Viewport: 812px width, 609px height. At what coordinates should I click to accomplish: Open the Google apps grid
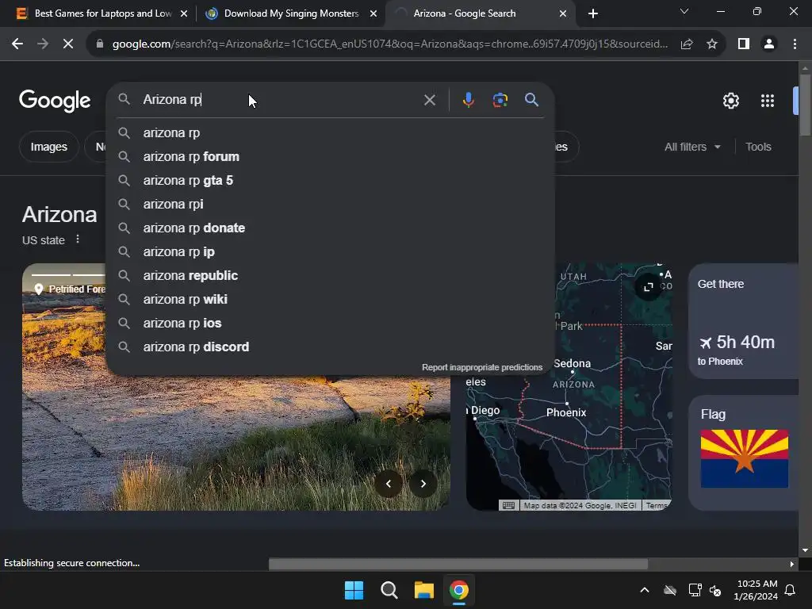[768, 101]
